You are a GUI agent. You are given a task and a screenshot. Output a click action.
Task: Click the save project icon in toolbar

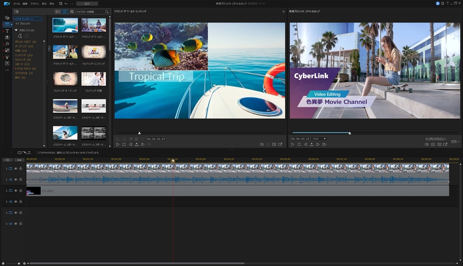click(61, 4)
